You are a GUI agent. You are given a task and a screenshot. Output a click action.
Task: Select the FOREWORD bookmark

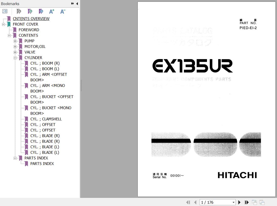(29, 30)
